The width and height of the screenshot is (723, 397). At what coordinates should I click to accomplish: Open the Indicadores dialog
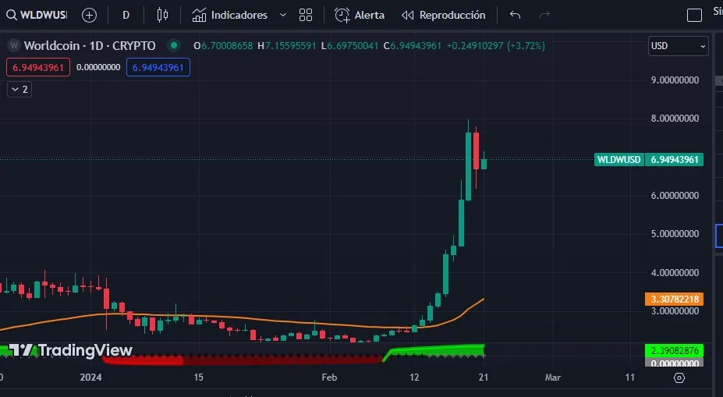point(229,16)
